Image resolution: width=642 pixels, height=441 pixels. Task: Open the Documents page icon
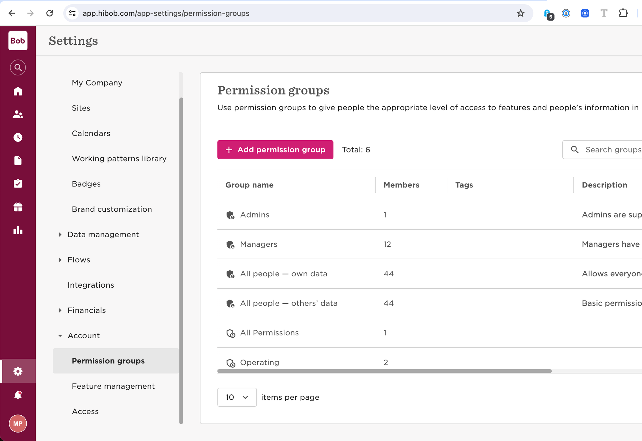point(18,161)
